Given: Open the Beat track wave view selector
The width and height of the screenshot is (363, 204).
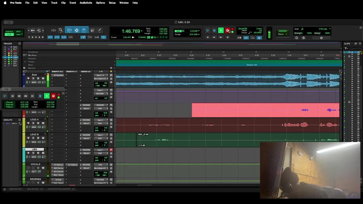Looking at the screenshot, I should pyautogui.click(x=34, y=82).
